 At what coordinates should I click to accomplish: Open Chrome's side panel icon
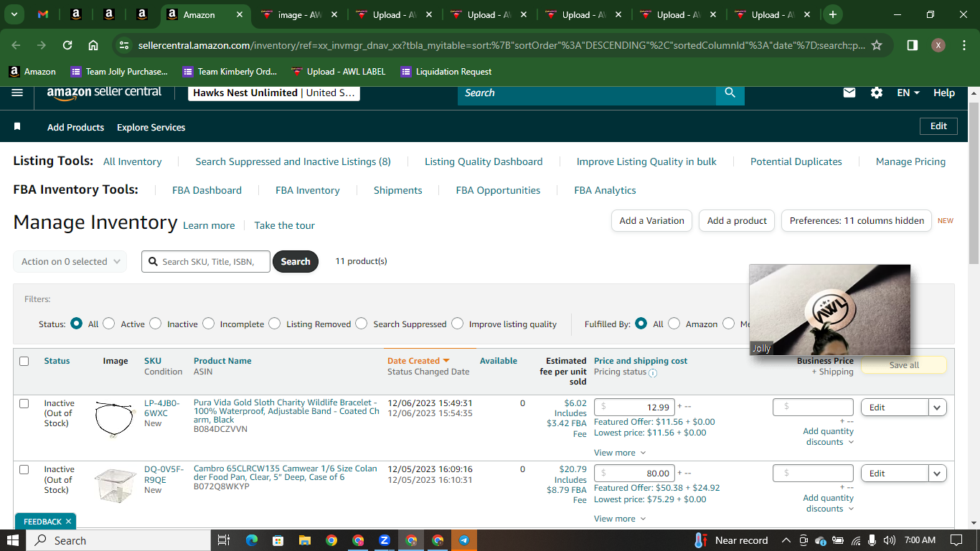click(x=913, y=45)
